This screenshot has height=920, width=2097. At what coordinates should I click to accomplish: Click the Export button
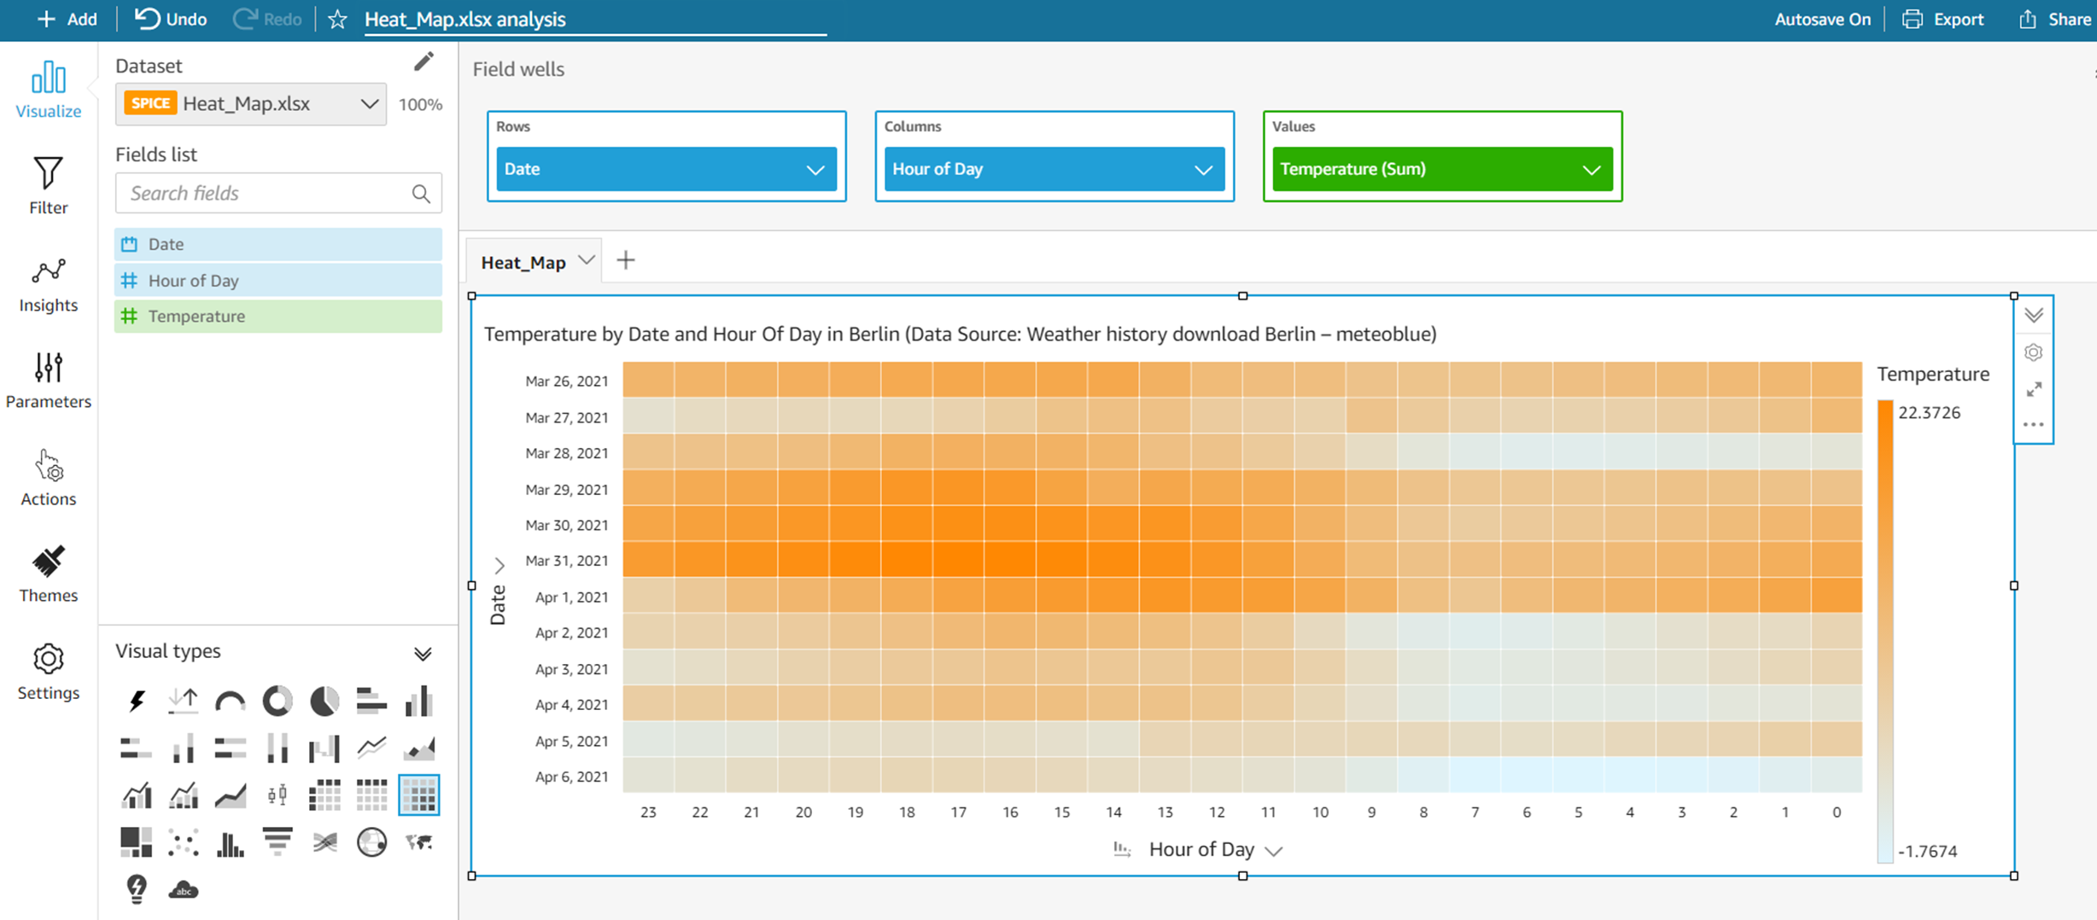tap(1943, 20)
